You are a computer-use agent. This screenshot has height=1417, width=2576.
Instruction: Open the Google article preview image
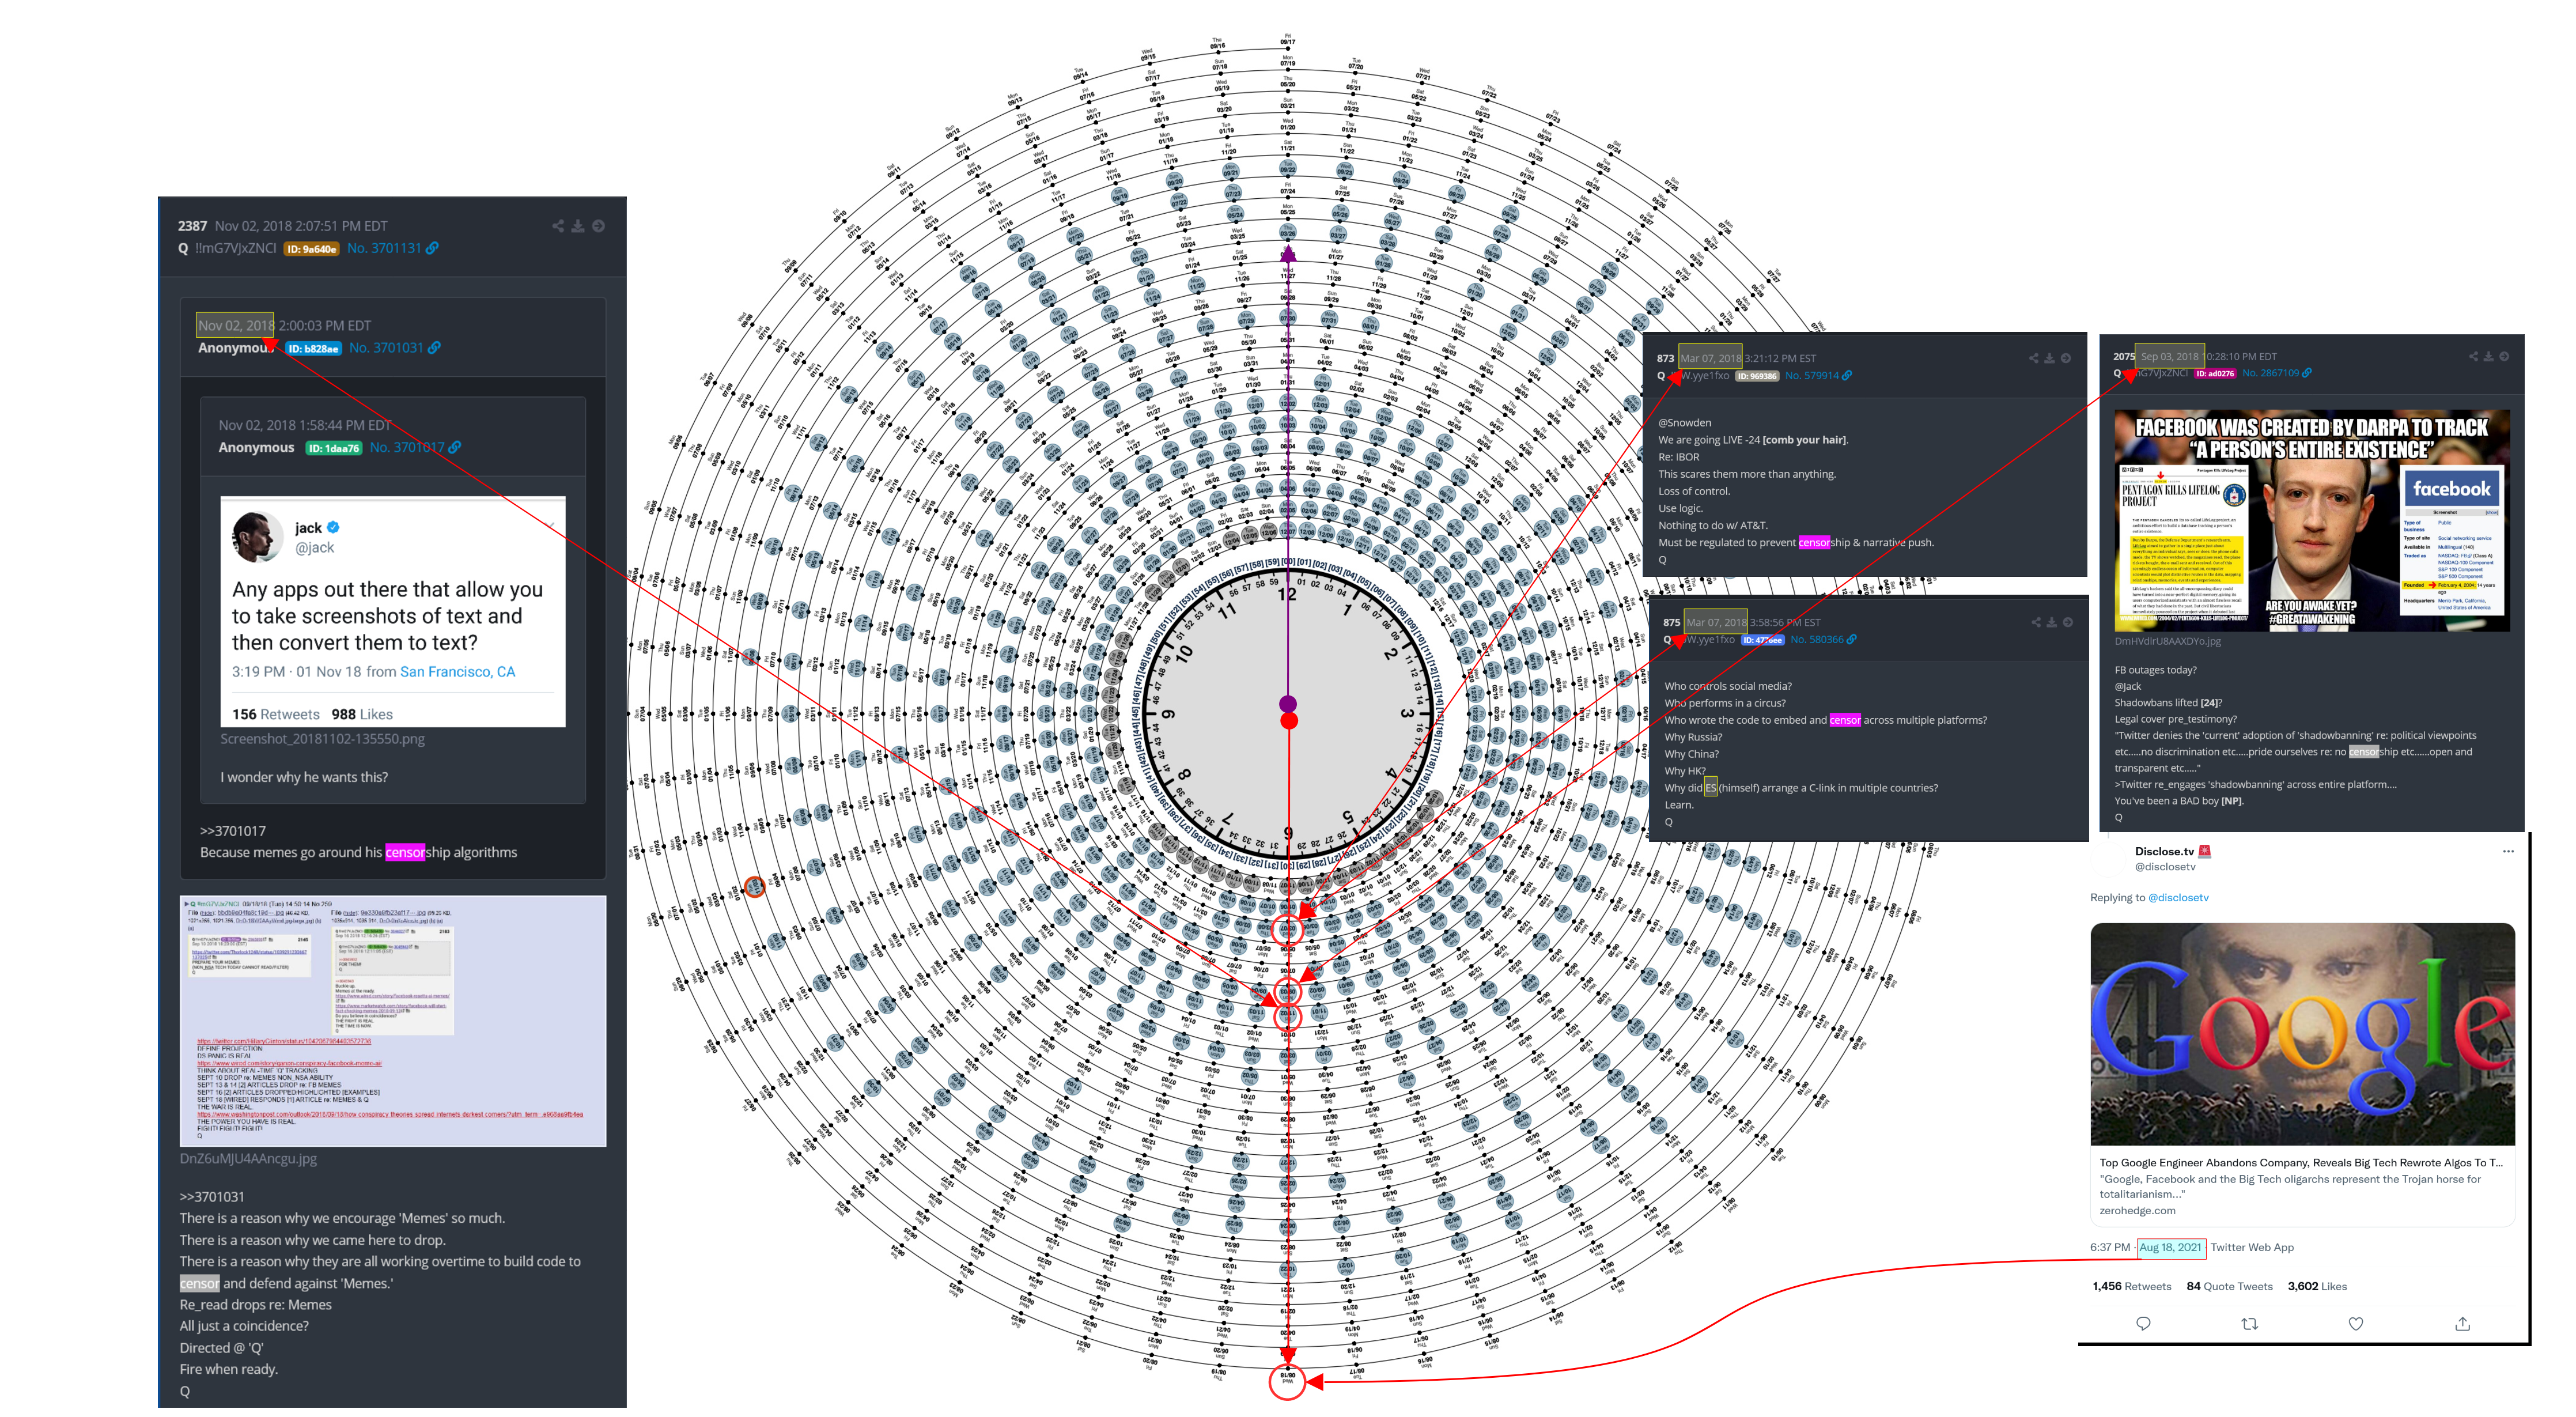(2302, 1033)
